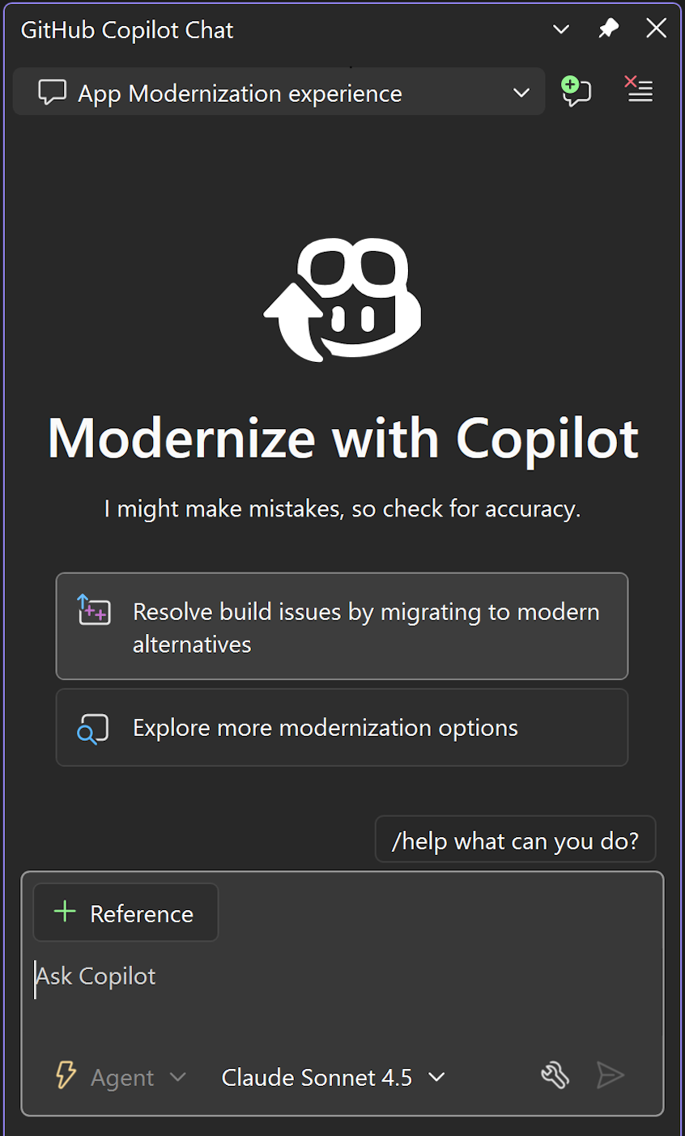
Task: Open the App Modernization experience dropdown
Action: pos(521,92)
